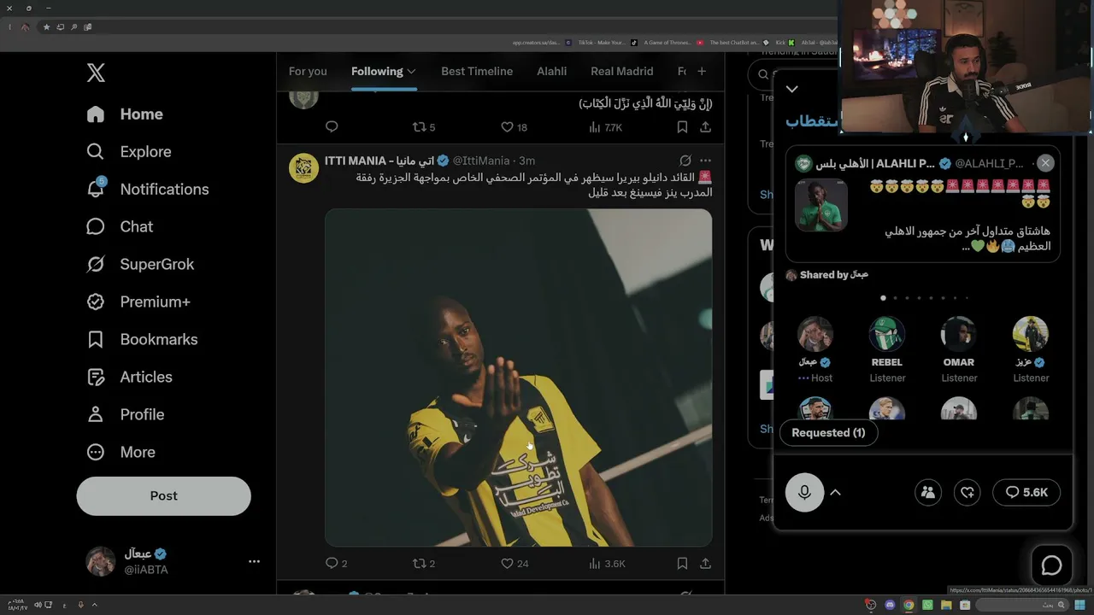Open Grok actions on ITTI MANIA post

click(x=685, y=161)
